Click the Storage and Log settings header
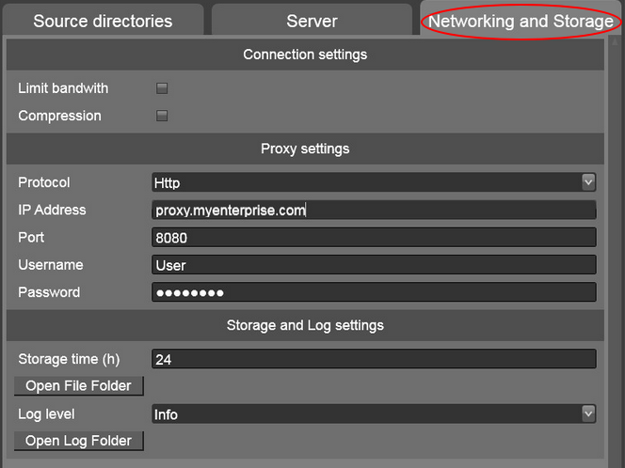 pos(305,325)
